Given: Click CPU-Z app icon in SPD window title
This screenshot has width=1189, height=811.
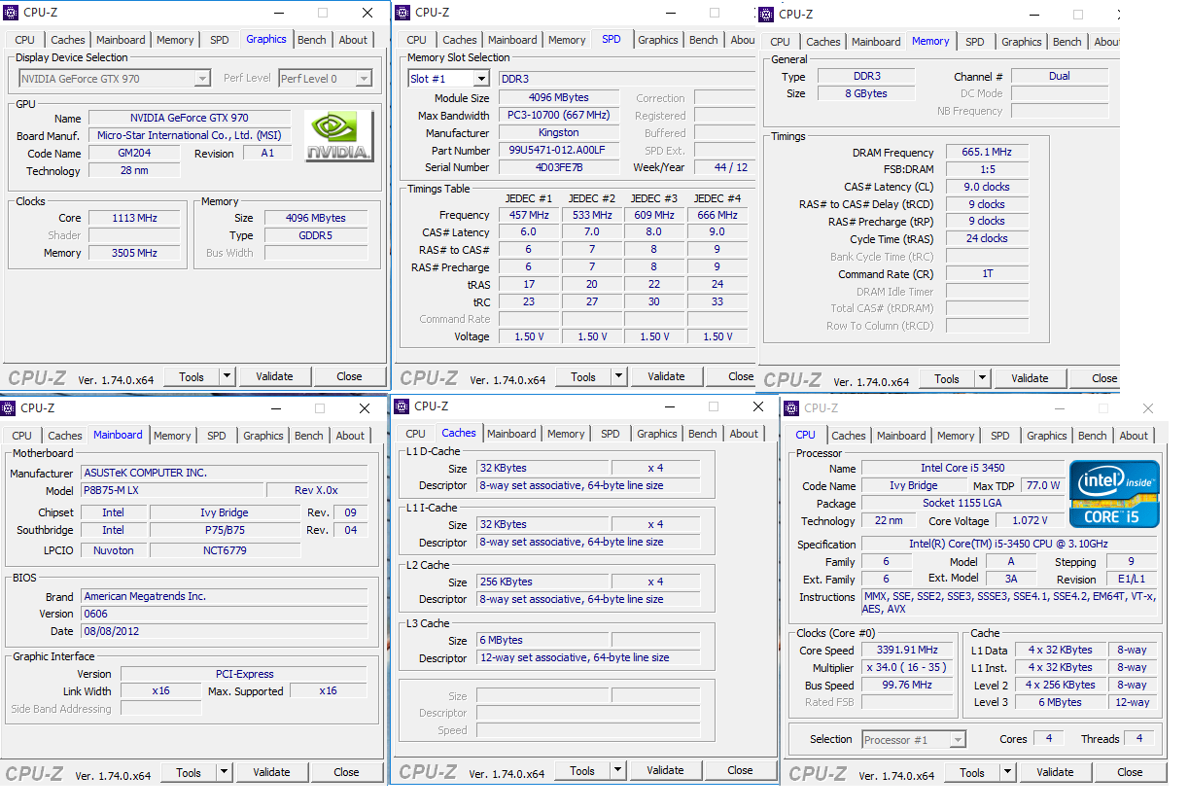Looking at the screenshot, I should click(401, 13).
